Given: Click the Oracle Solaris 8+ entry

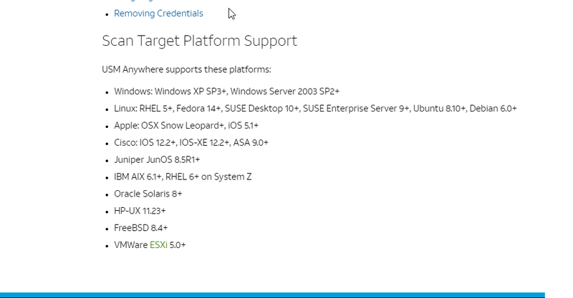Looking at the screenshot, I should click(x=148, y=194).
